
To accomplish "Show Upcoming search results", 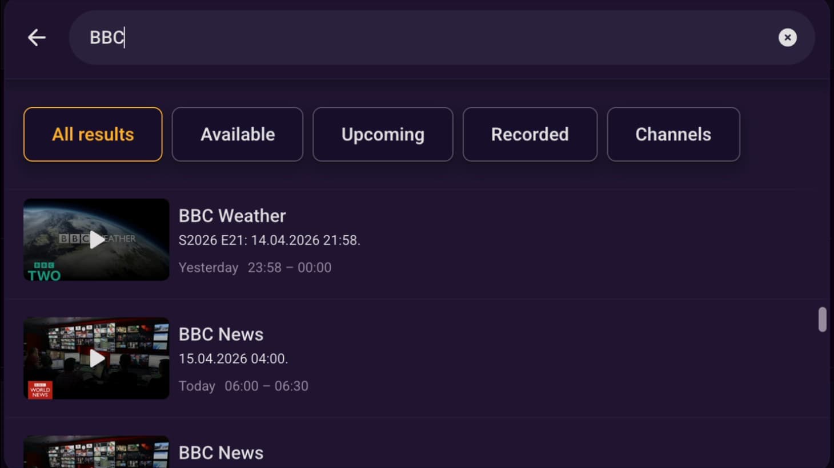I will click(x=383, y=134).
